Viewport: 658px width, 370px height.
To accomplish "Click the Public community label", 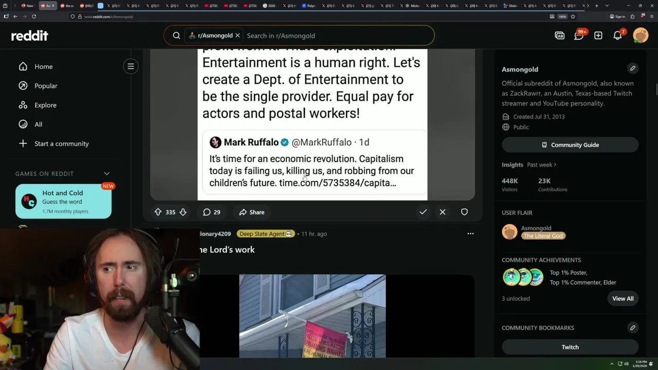I will tap(521, 127).
